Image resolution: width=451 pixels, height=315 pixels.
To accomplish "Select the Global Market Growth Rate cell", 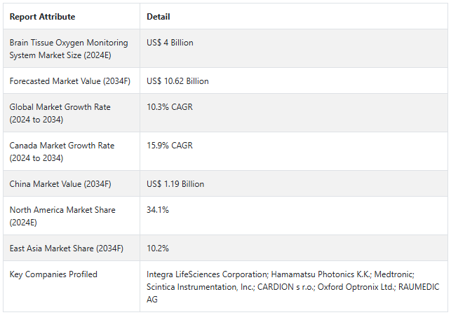I will [x=60, y=113].
